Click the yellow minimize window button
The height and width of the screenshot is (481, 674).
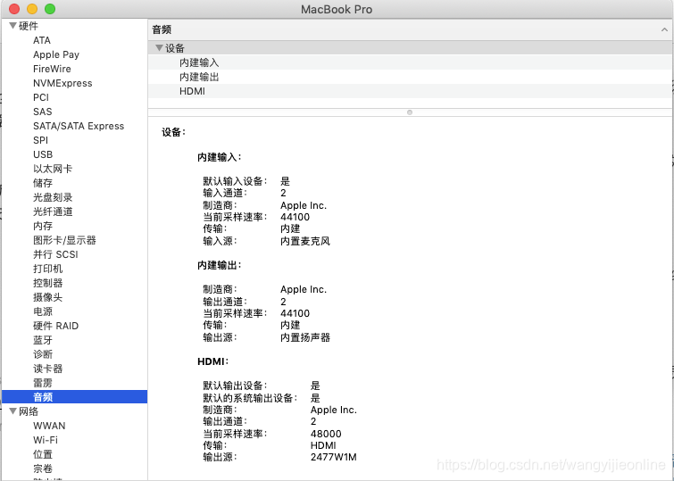tap(32, 9)
